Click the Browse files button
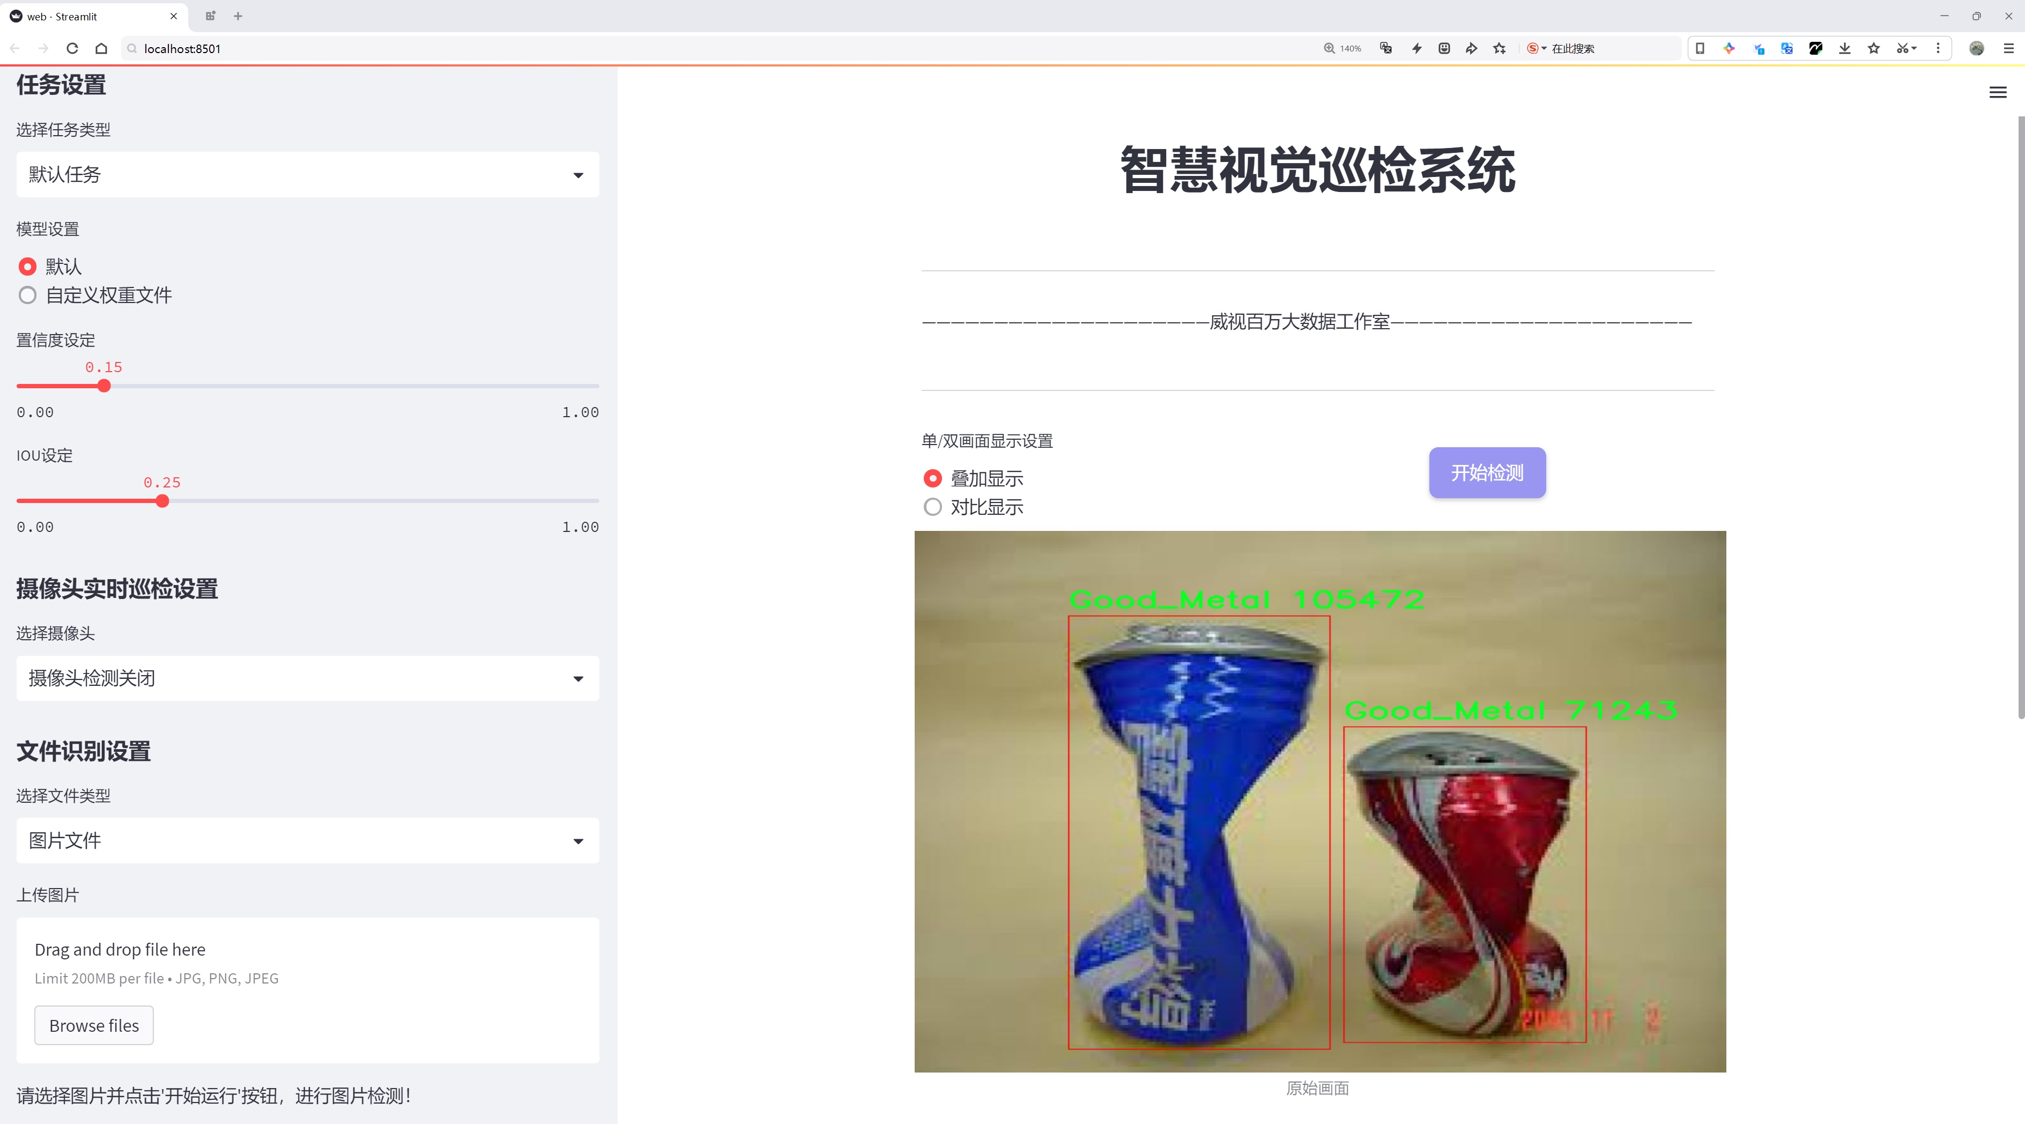The image size is (2025, 1124). [93, 1026]
